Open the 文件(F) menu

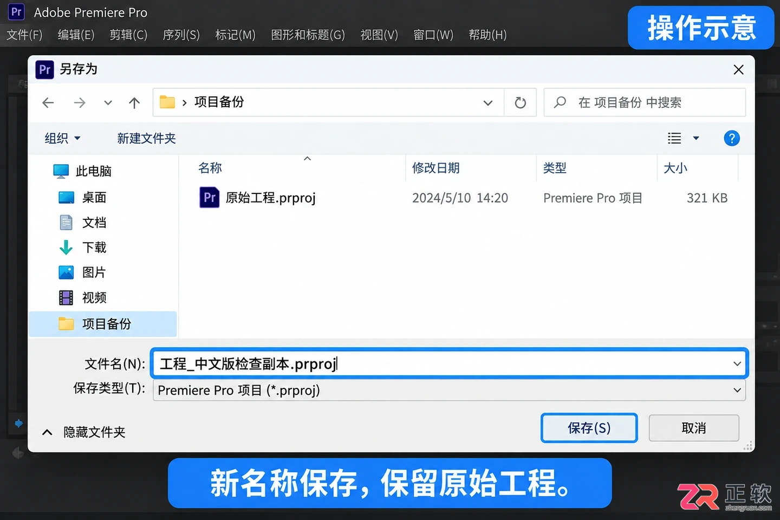pyautogui.click(x=24, y=35)
